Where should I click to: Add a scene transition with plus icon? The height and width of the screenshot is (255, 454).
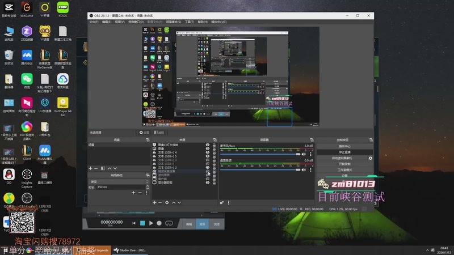coord(133,193)
